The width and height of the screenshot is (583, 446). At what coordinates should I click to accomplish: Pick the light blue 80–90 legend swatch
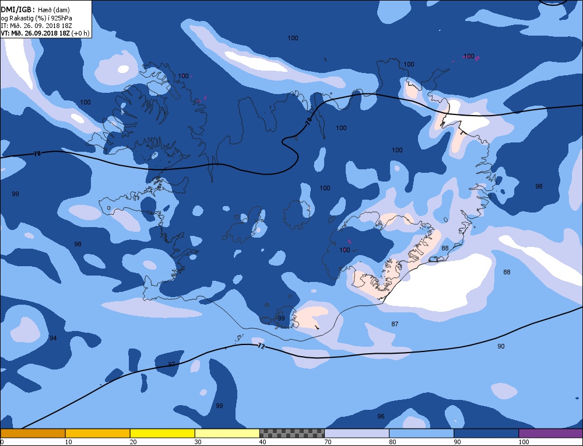[422, 433]
